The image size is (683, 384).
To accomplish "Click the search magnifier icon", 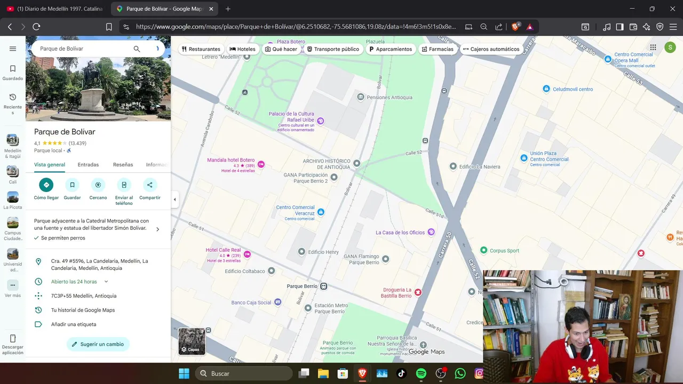I will click(x=137, y=49).
